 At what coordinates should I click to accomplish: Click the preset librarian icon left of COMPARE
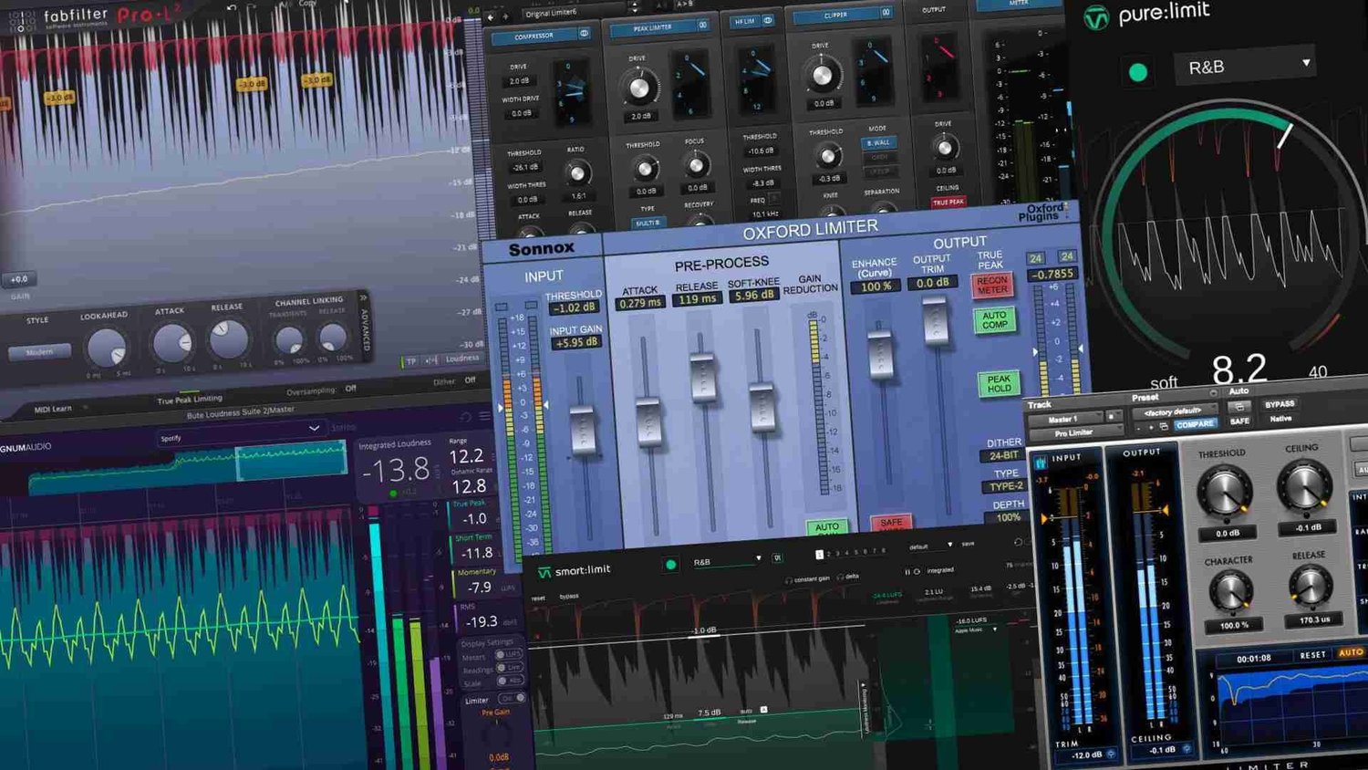coord(1164,426)
